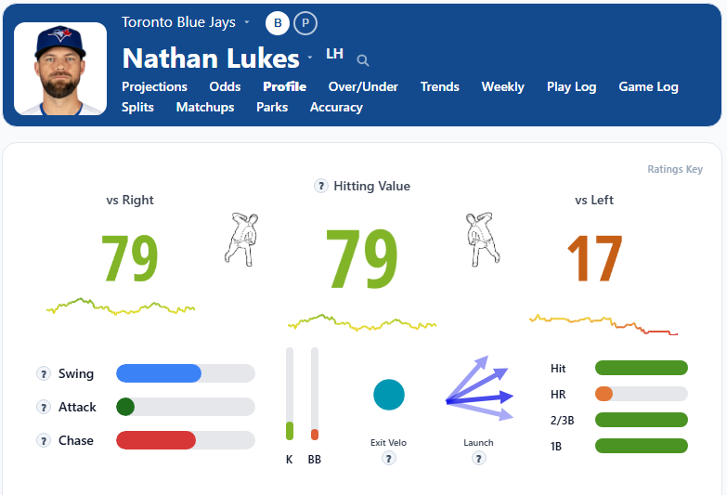Open the Ratings Key link
Screen dimensions: 727x495
tap(675, 169)
